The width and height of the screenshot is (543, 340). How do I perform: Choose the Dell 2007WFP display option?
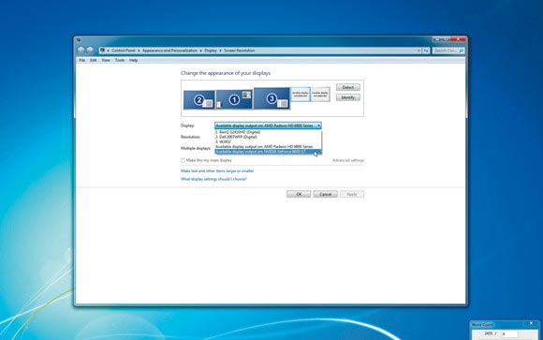268,137
